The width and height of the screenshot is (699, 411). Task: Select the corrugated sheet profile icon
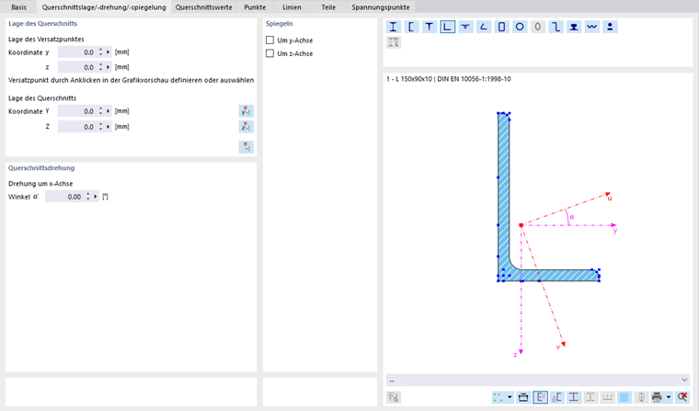592,27
